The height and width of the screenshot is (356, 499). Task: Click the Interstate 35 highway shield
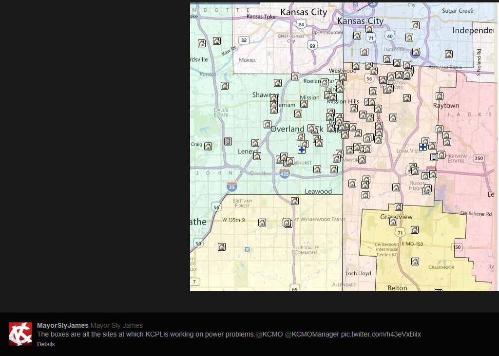(231, 187)
